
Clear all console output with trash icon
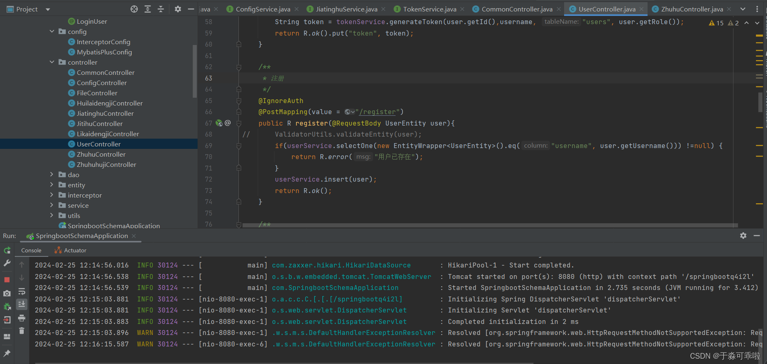[22, 331]
